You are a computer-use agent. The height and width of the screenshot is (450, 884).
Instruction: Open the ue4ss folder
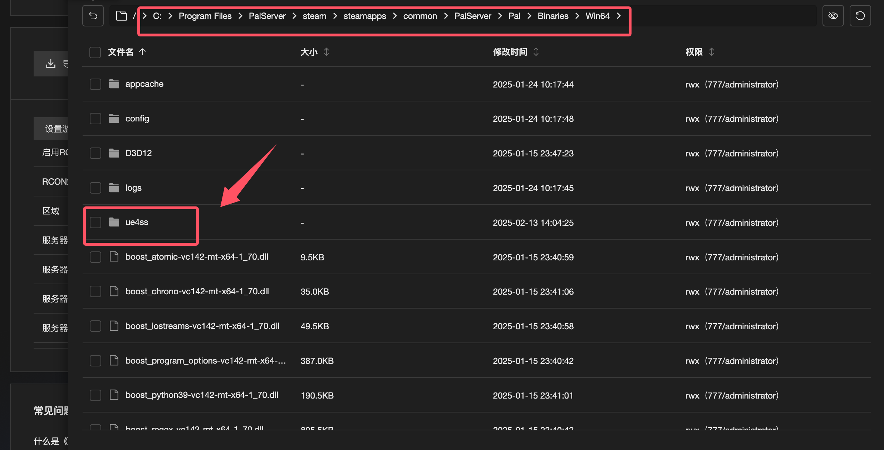(137, 222)
